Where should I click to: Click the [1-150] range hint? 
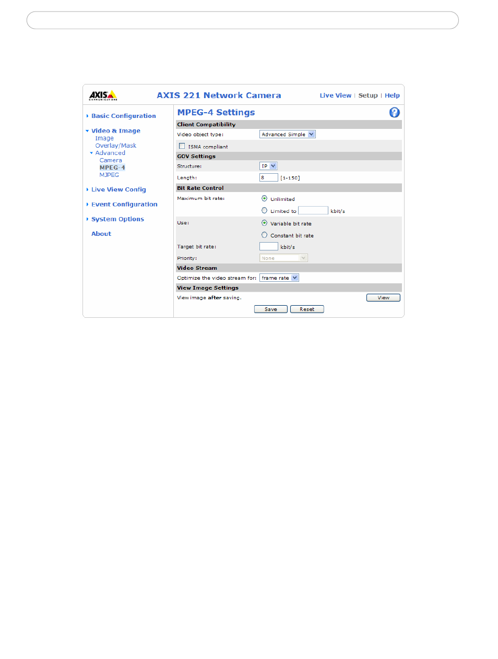pyautogui.click(x=290, y=178)
